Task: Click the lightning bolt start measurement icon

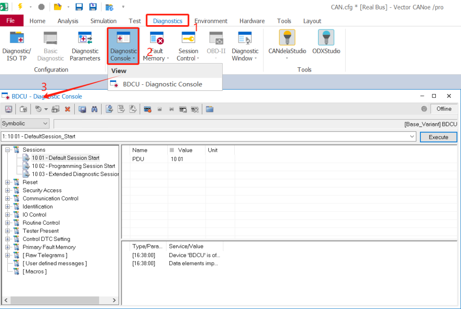Action: (20, 7)
